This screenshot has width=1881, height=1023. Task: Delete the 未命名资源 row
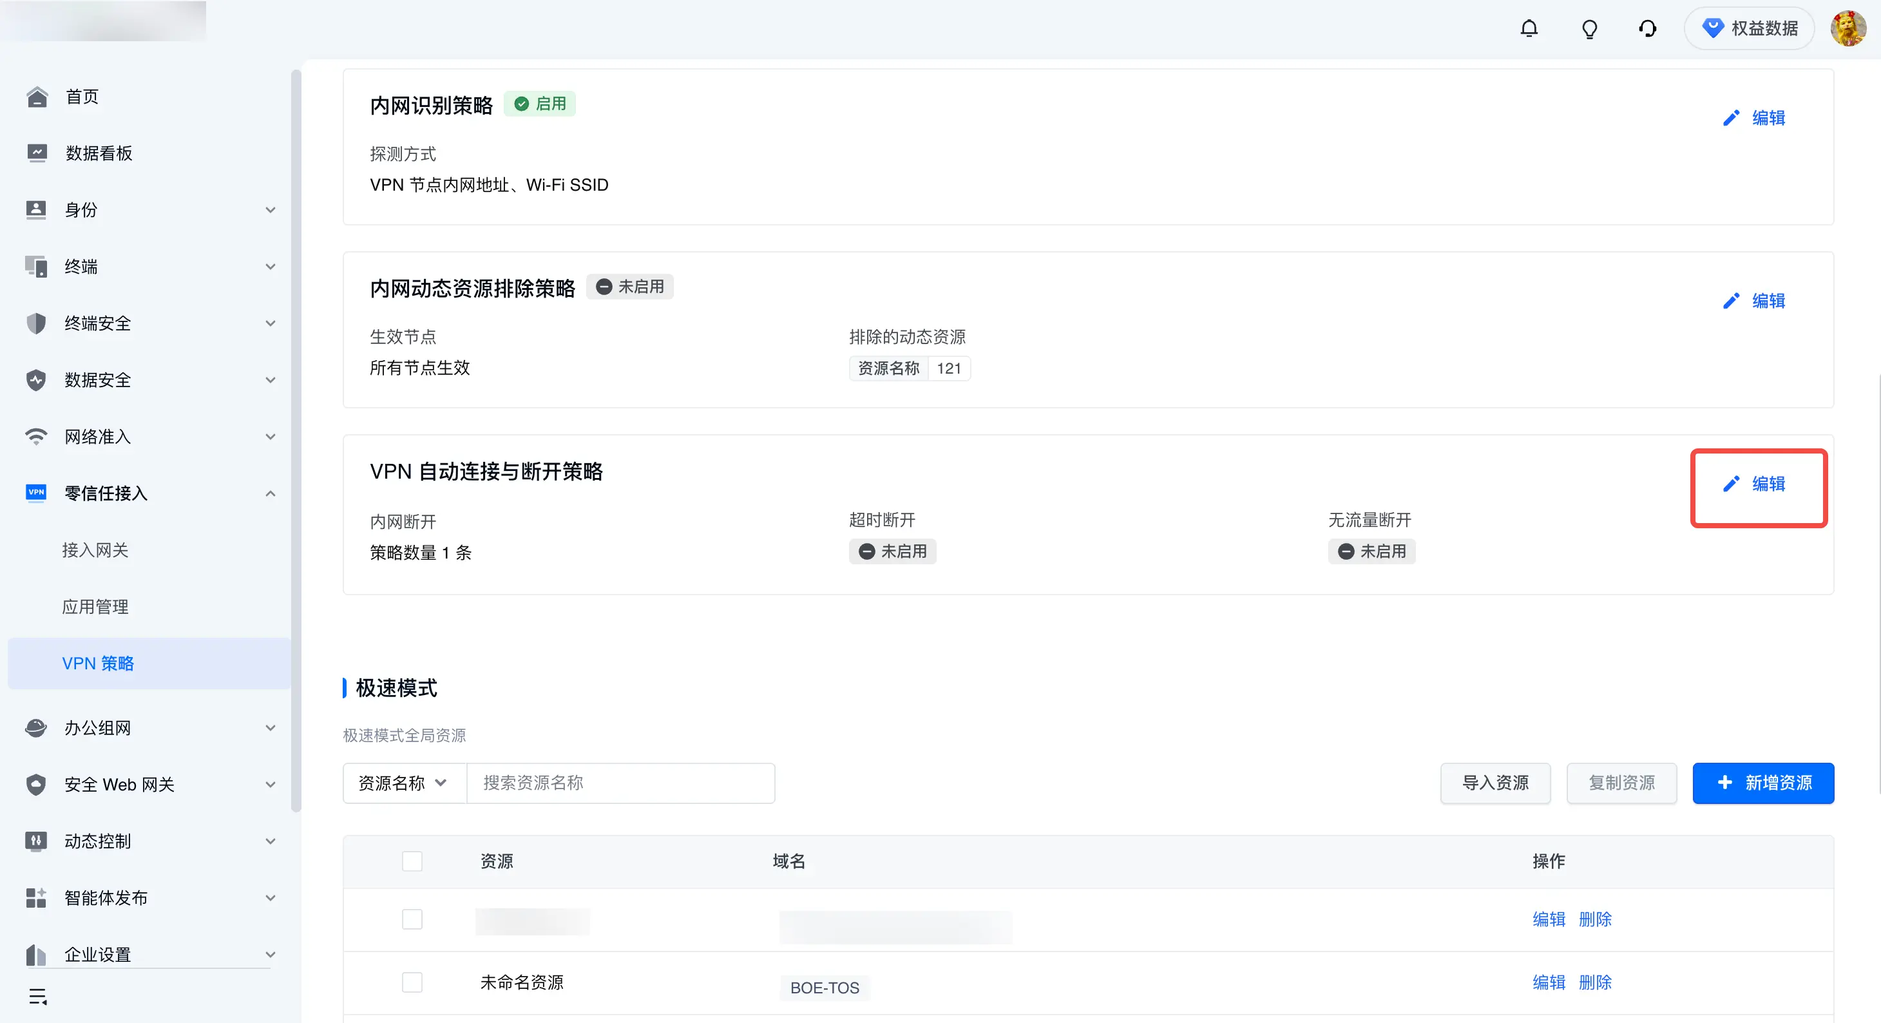(1595, 982)
